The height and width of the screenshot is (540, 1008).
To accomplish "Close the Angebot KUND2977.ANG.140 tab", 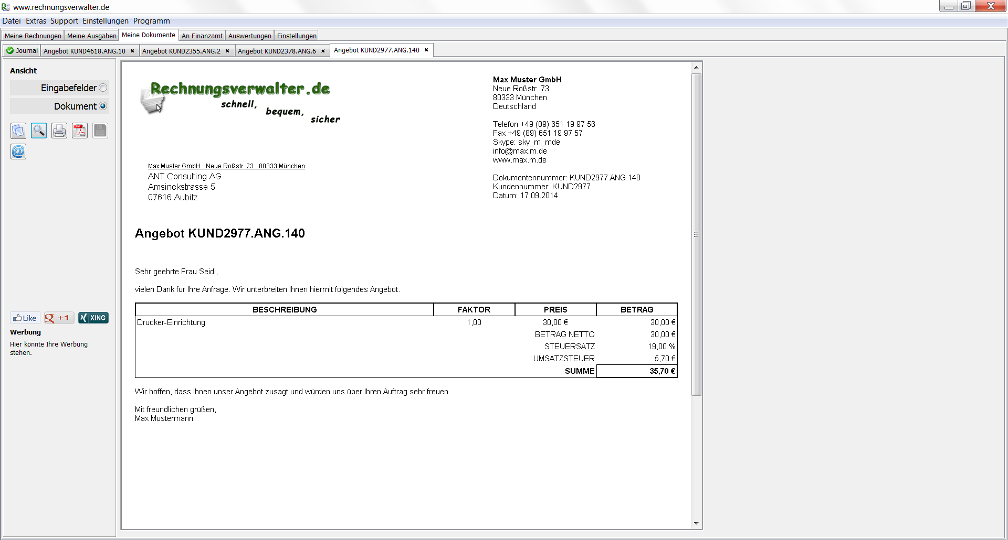I will pos(426,50).
